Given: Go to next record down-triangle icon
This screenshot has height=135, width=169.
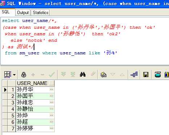Looking at the screenshot, I should (113, 74).
